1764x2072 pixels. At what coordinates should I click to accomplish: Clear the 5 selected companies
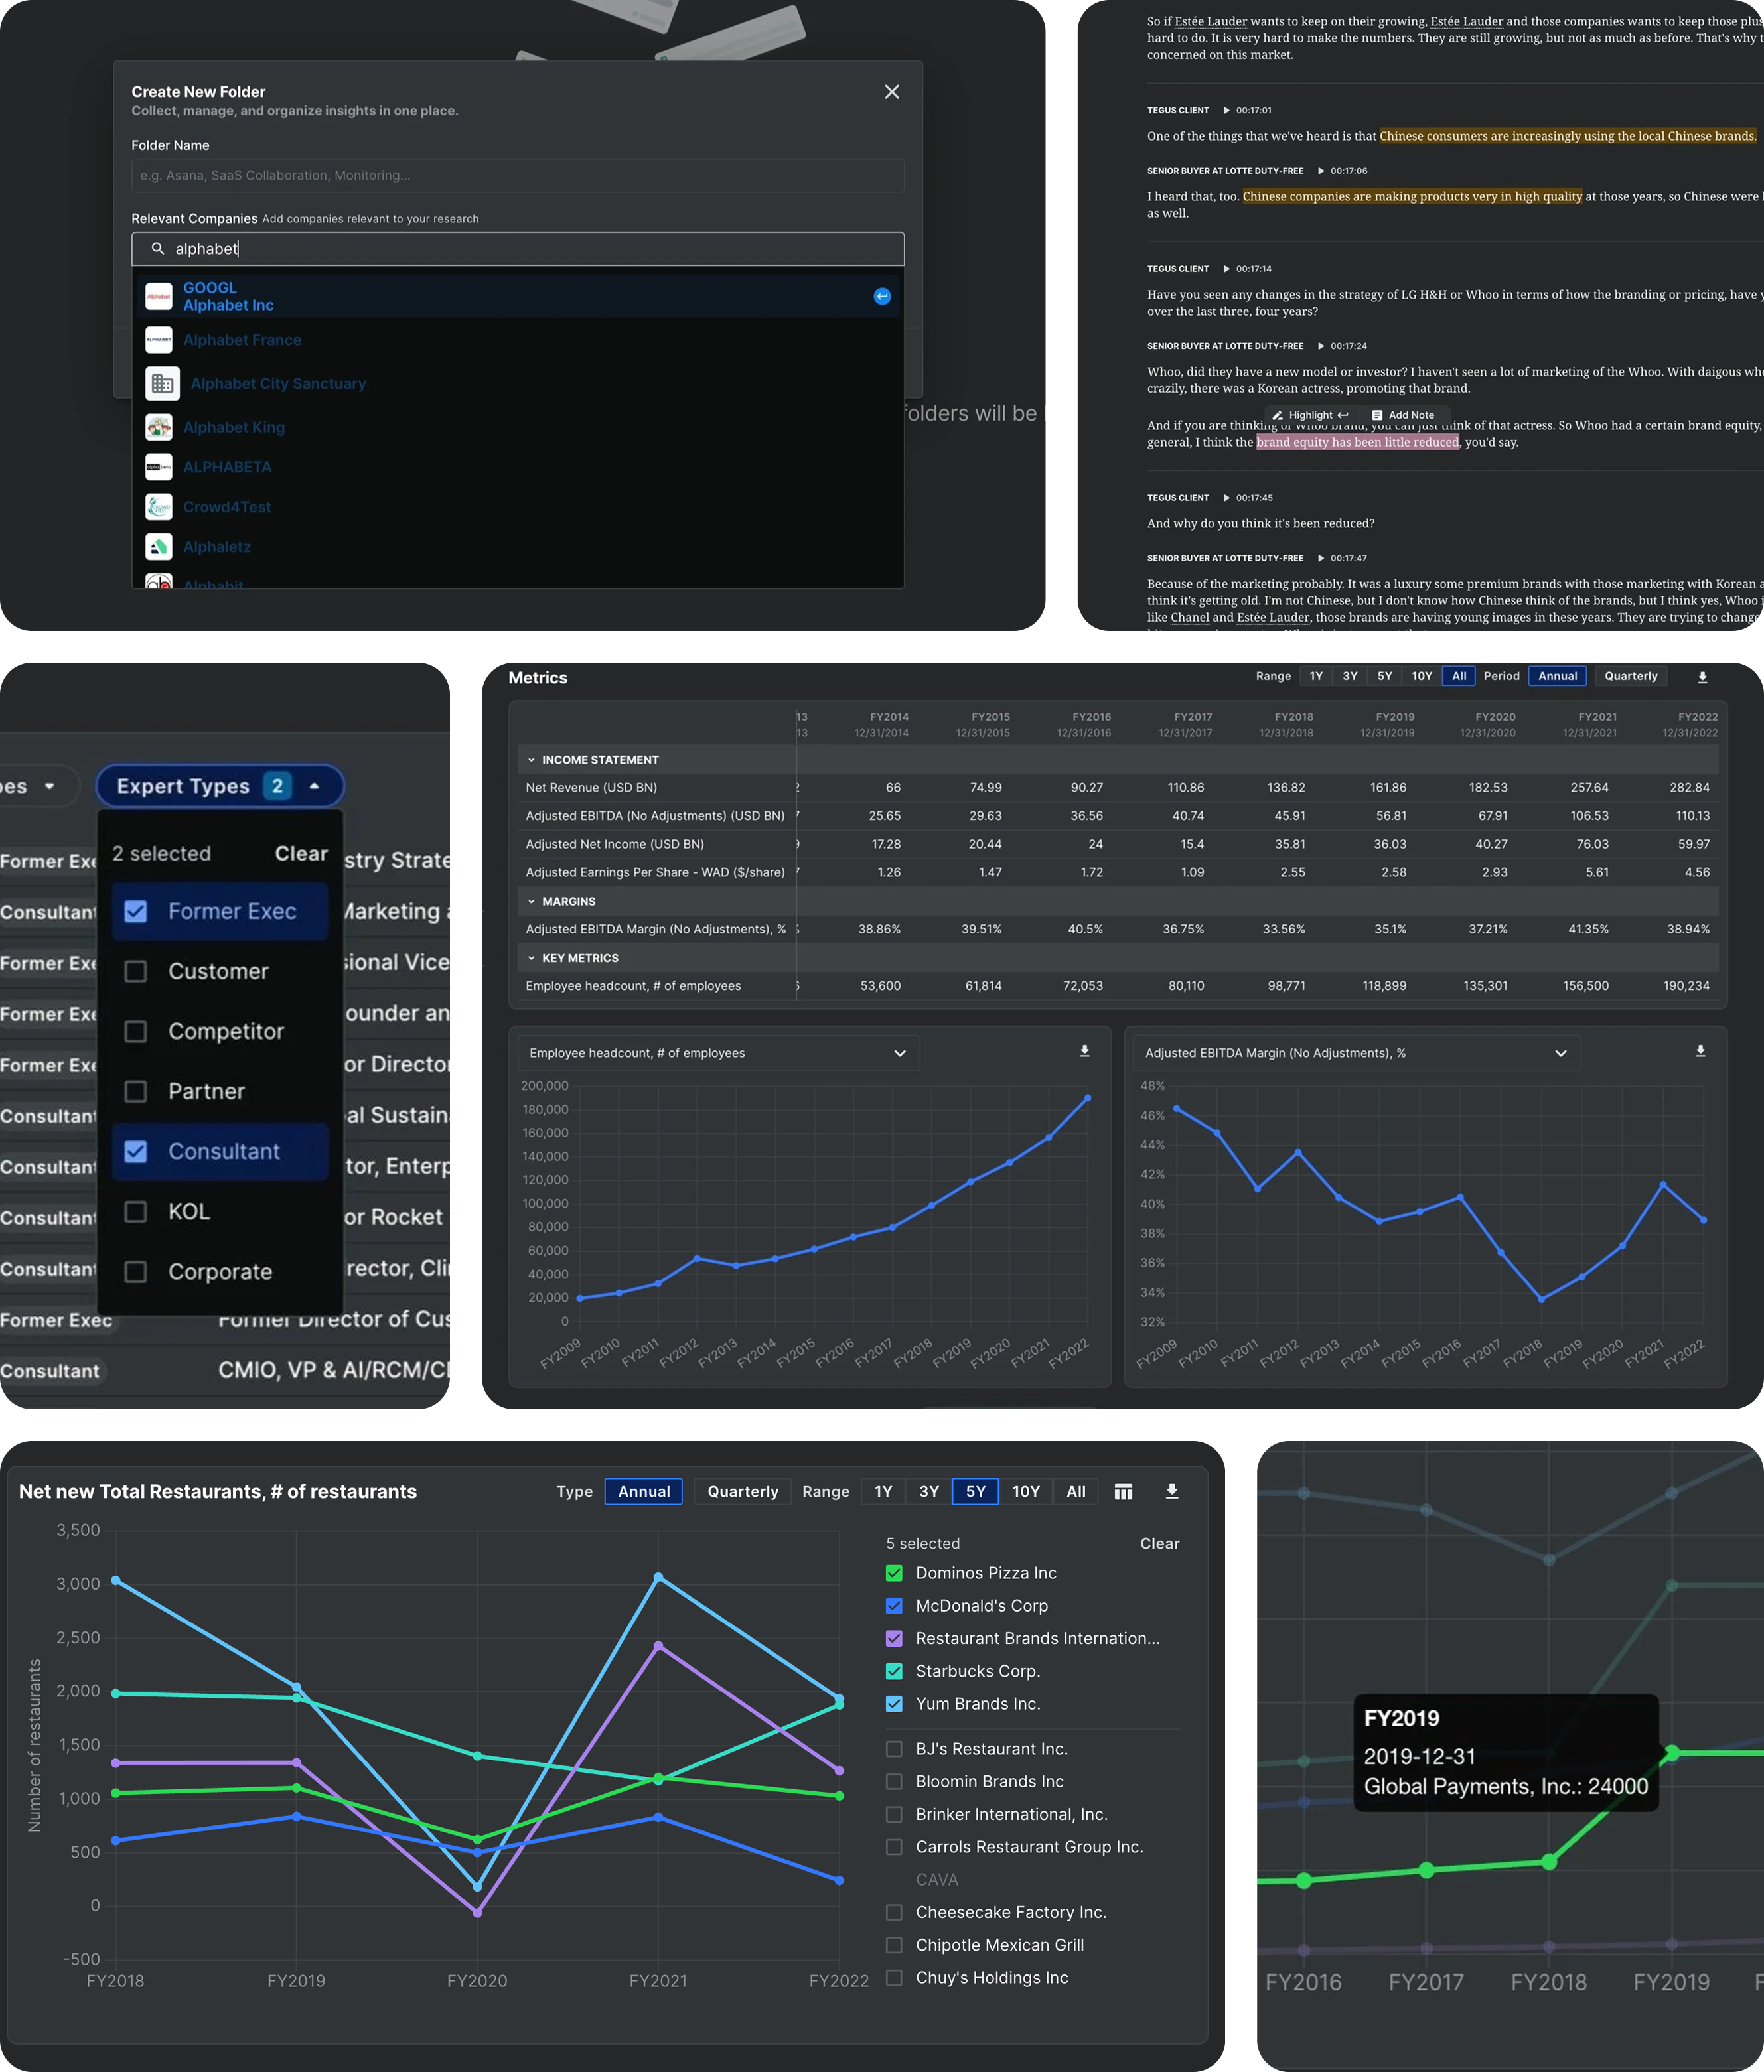[x=1159, y=1543]
